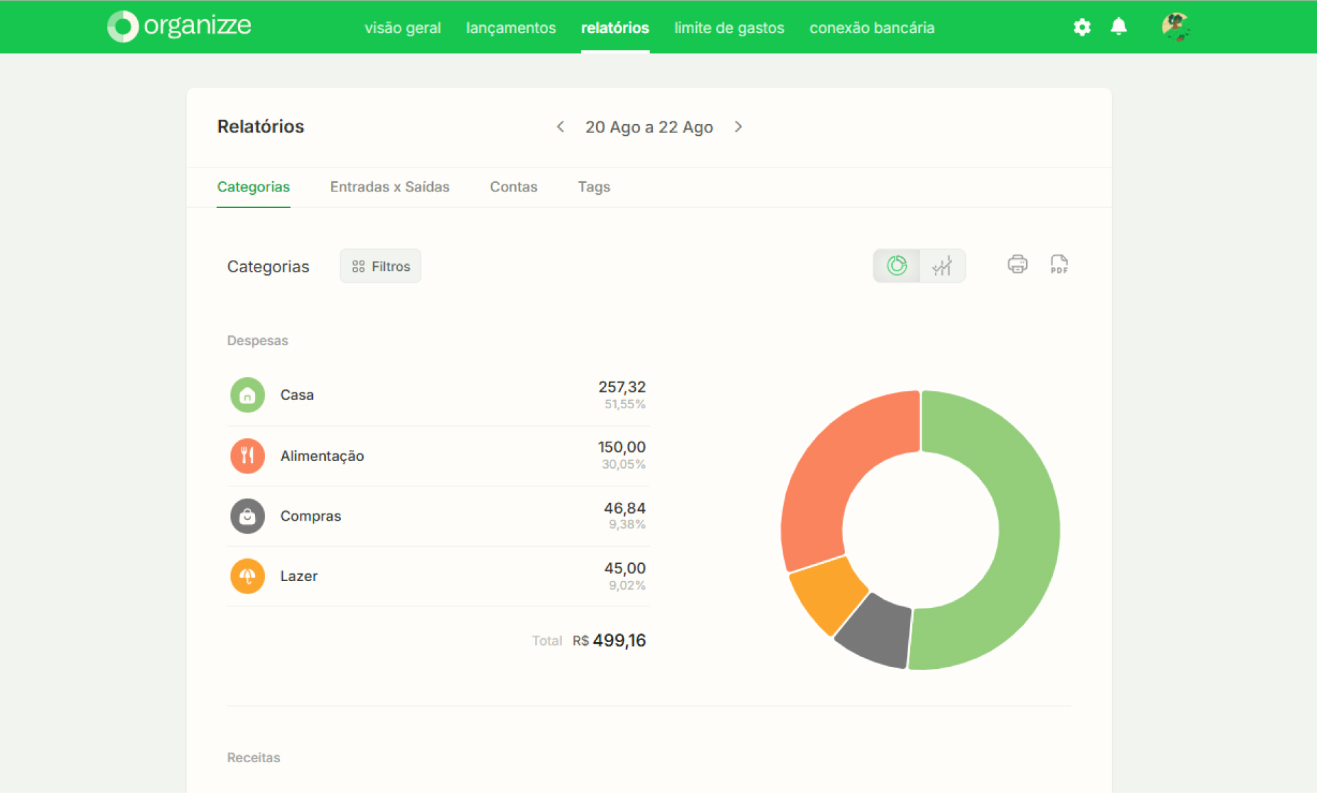Image resolution: width=1317 pixels, height=793 pixels.
Task: Click the Compras shopping bag icon
Action: (248, 516)
